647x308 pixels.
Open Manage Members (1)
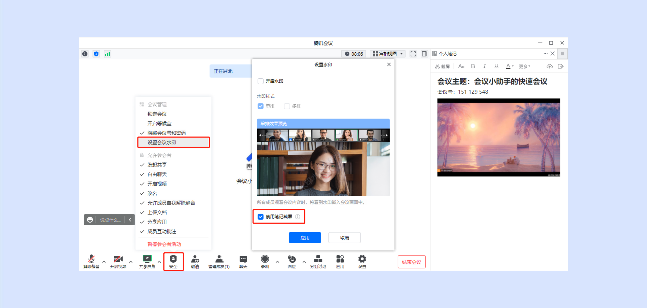click(219, 262)
